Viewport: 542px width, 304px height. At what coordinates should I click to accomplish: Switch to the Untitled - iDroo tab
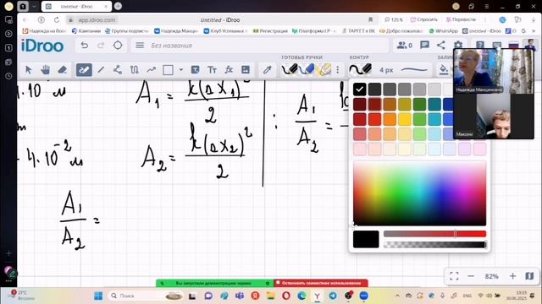tap(76, 6)
